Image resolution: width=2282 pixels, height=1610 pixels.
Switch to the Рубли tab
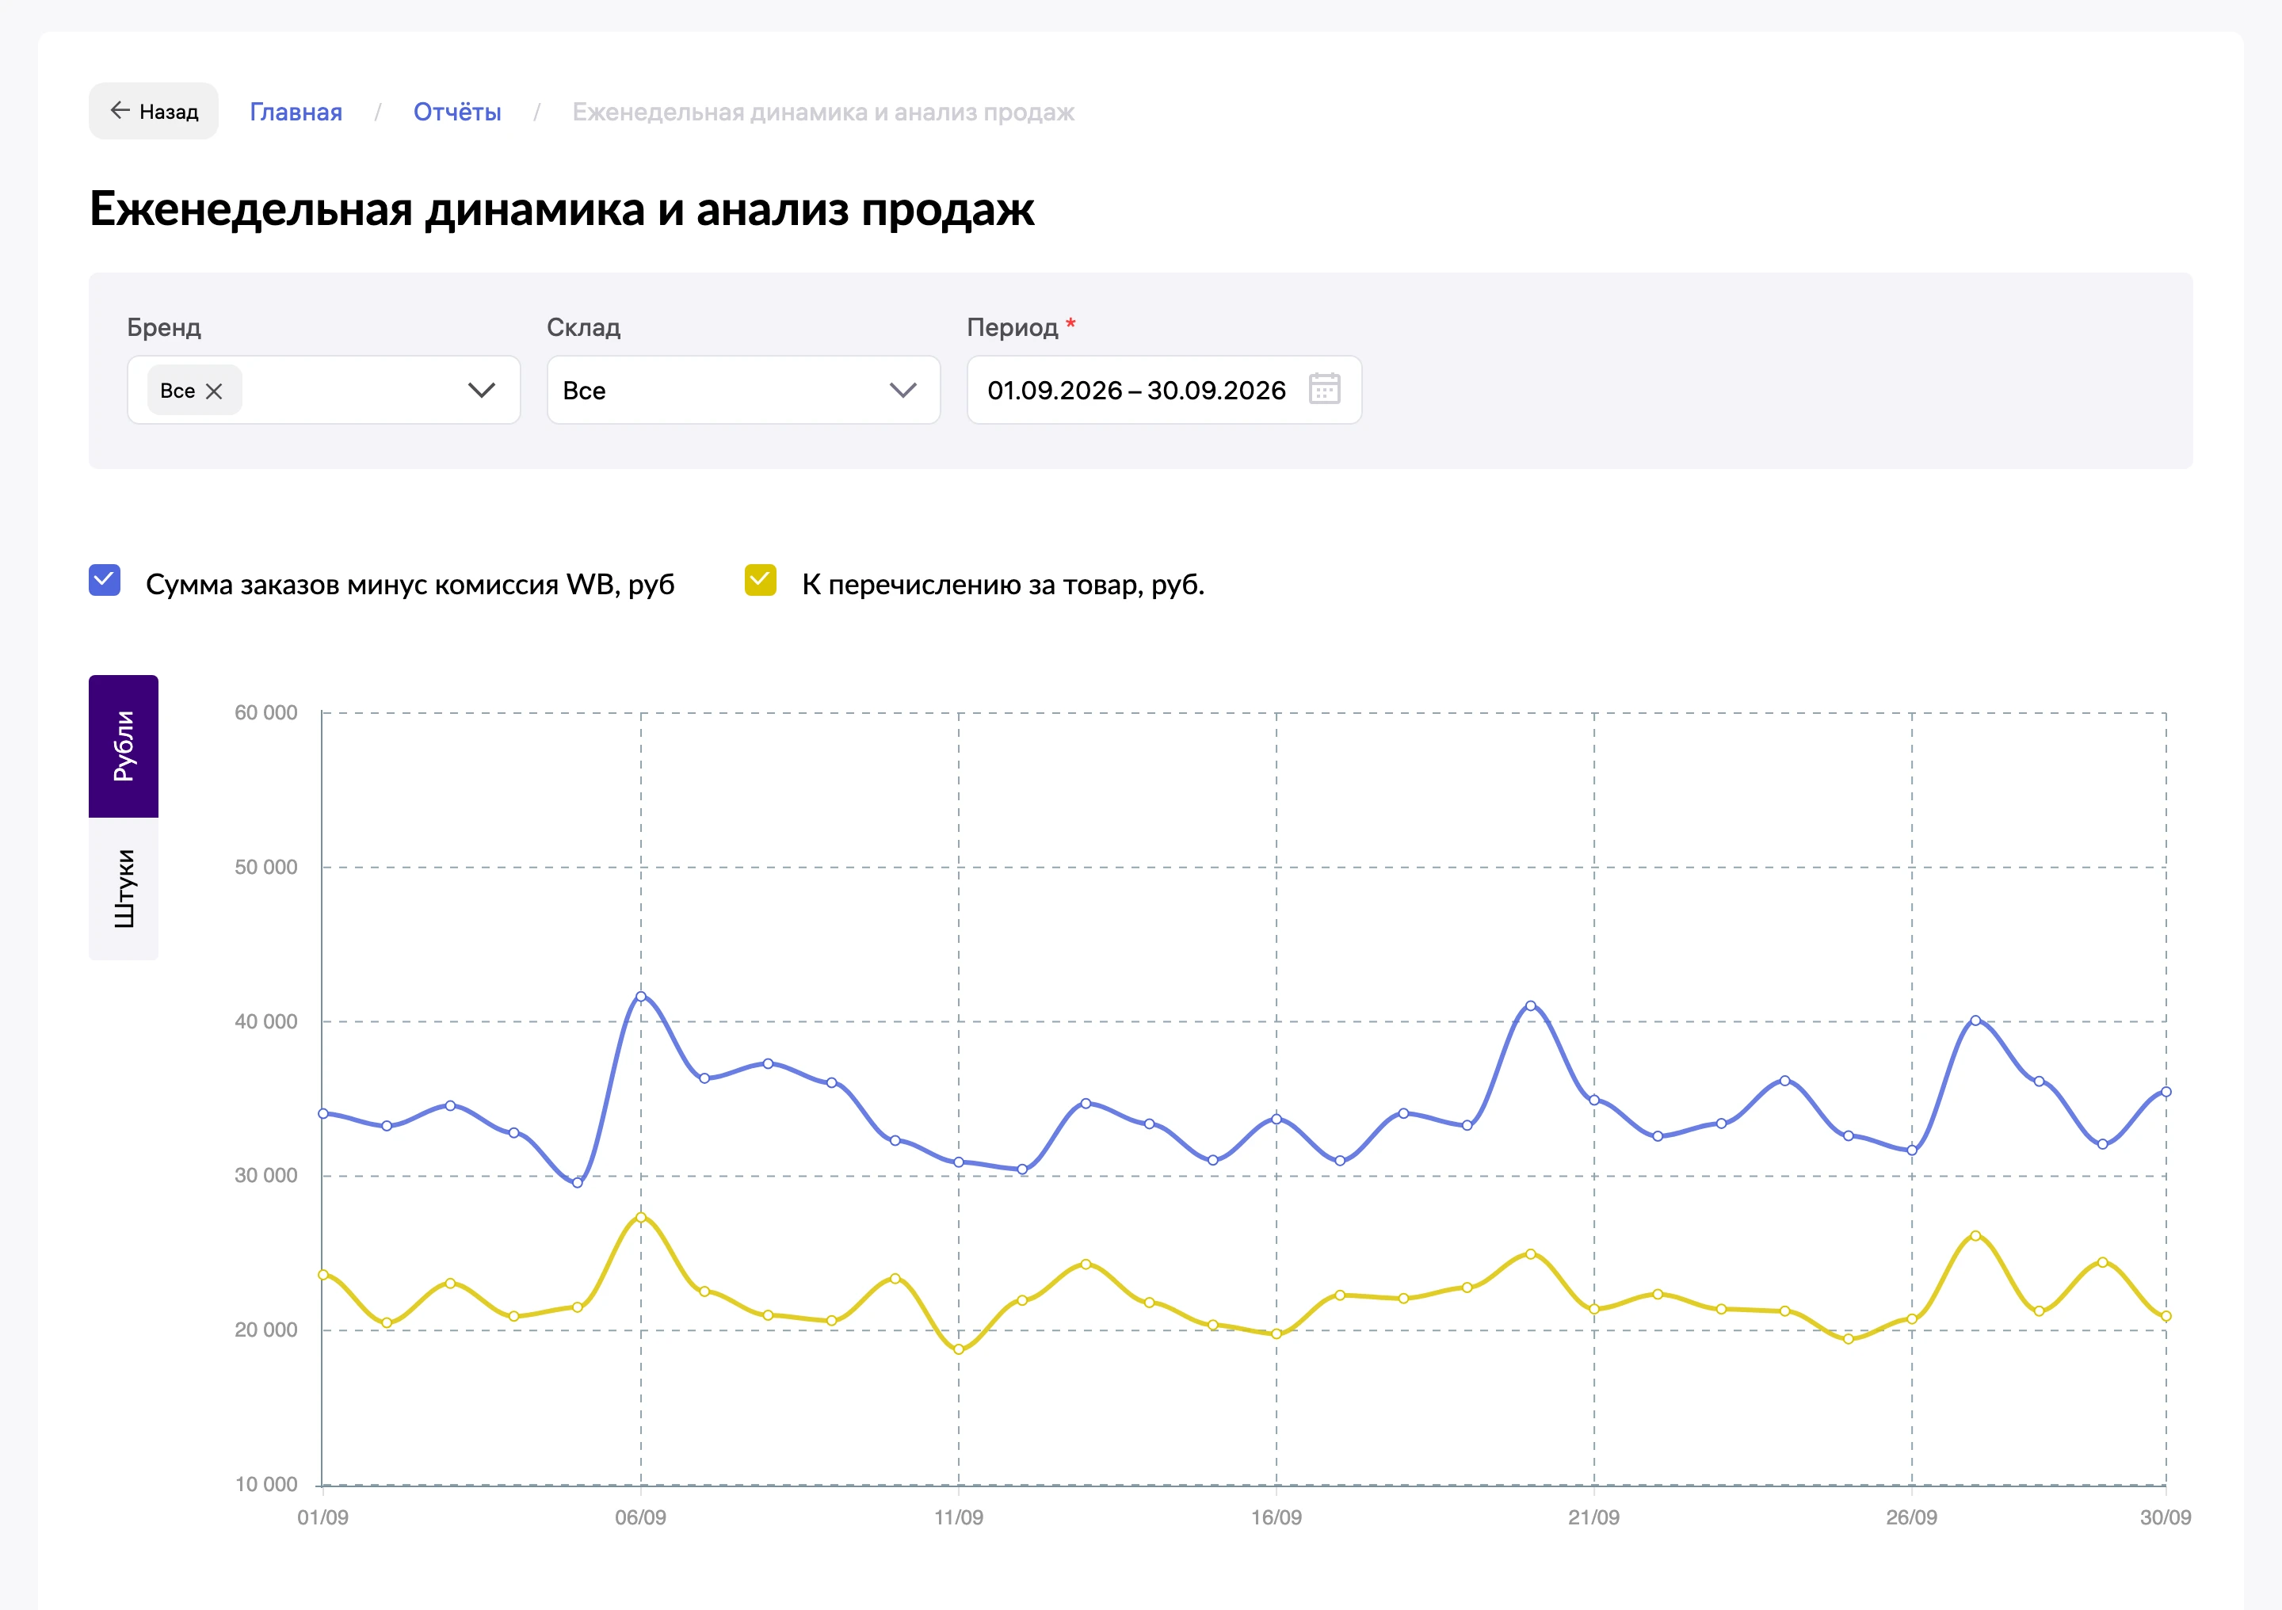click(124, 746)
